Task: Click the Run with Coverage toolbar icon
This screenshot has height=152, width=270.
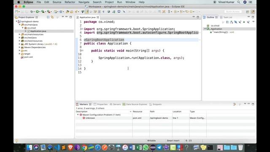Action: (43, 11)
